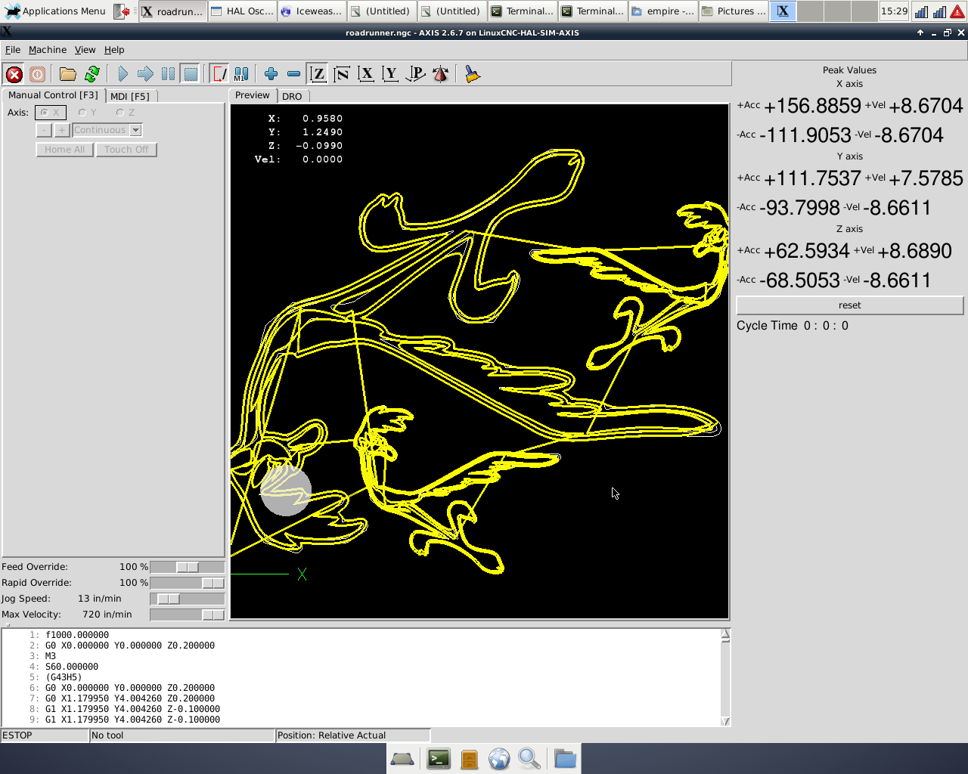Adjust Jog Speed slider
This screenshot has height=774, width=968.
(x=188, y=599)
